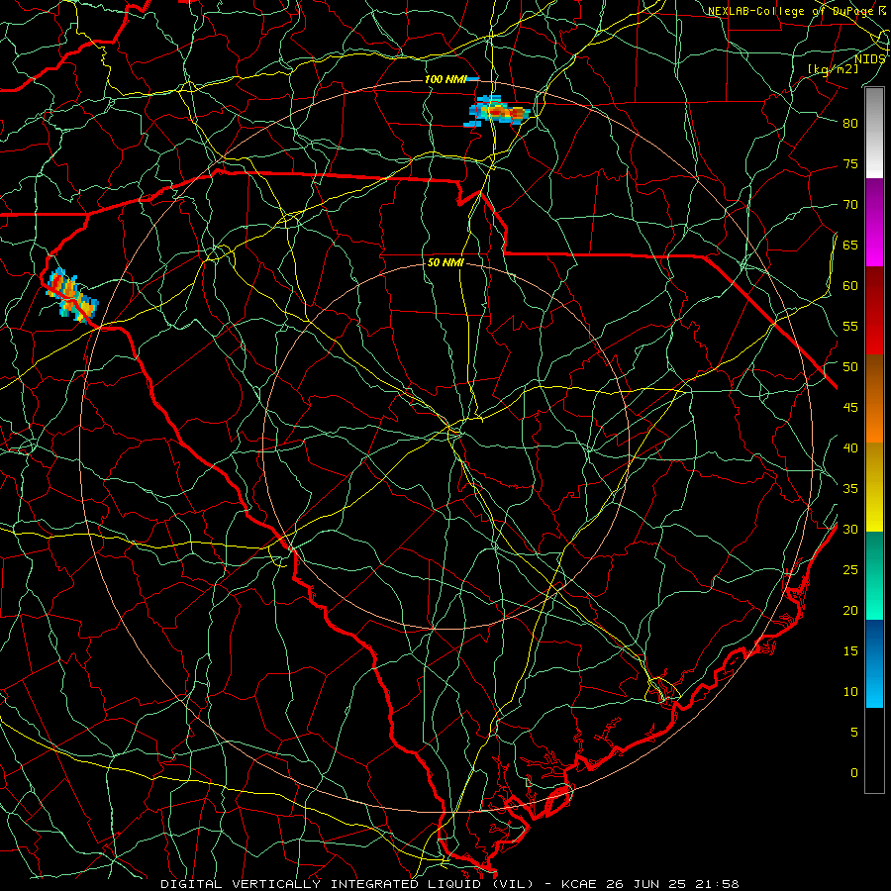Click the 25 value on the scale

pos(850,570)
